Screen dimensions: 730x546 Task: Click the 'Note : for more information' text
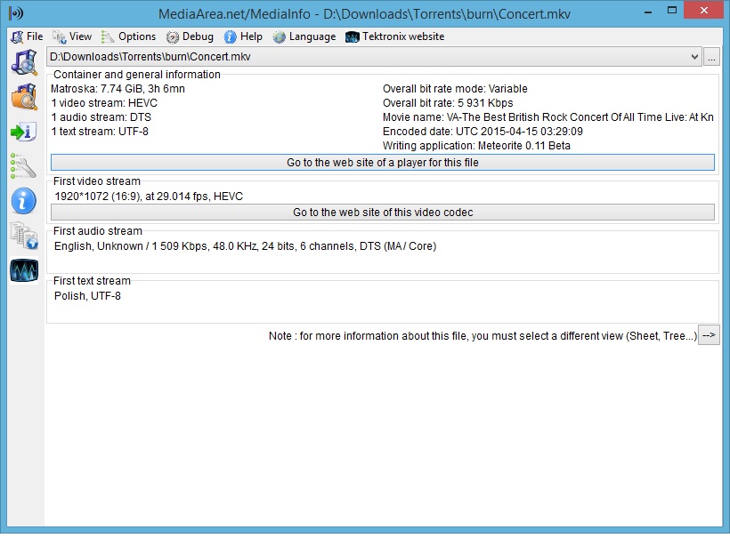pyautogui.click(x=483, y=336)
